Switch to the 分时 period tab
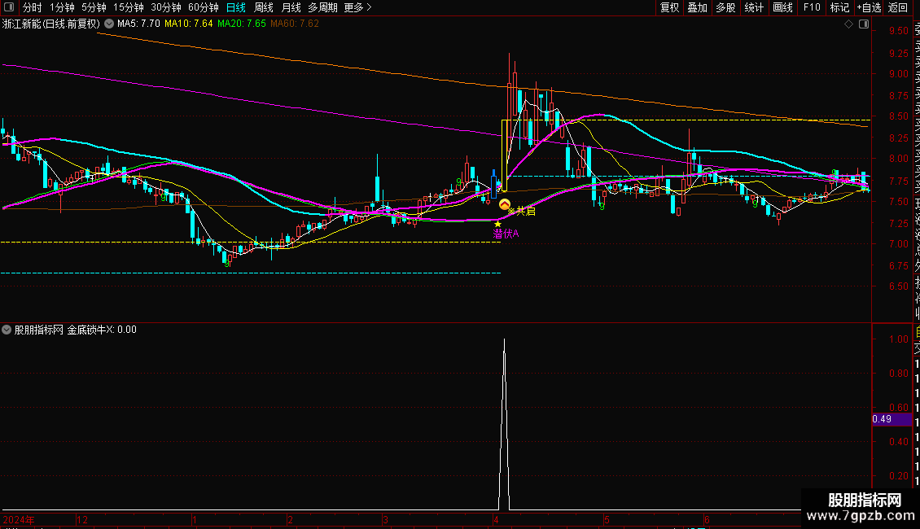 tap(33, 7)
